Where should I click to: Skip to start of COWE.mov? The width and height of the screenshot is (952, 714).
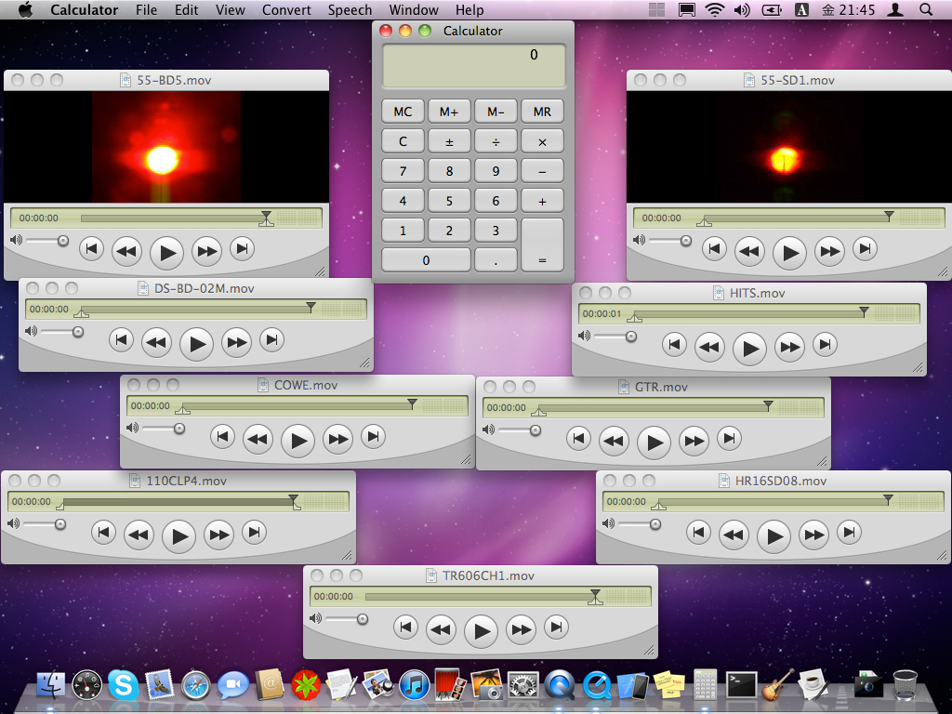point(222,437)
